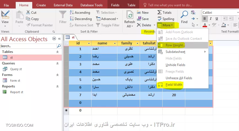Activate Format Painter
This screenshot has width=239, height=131.
pyautogui.click(x=39, y=25)
